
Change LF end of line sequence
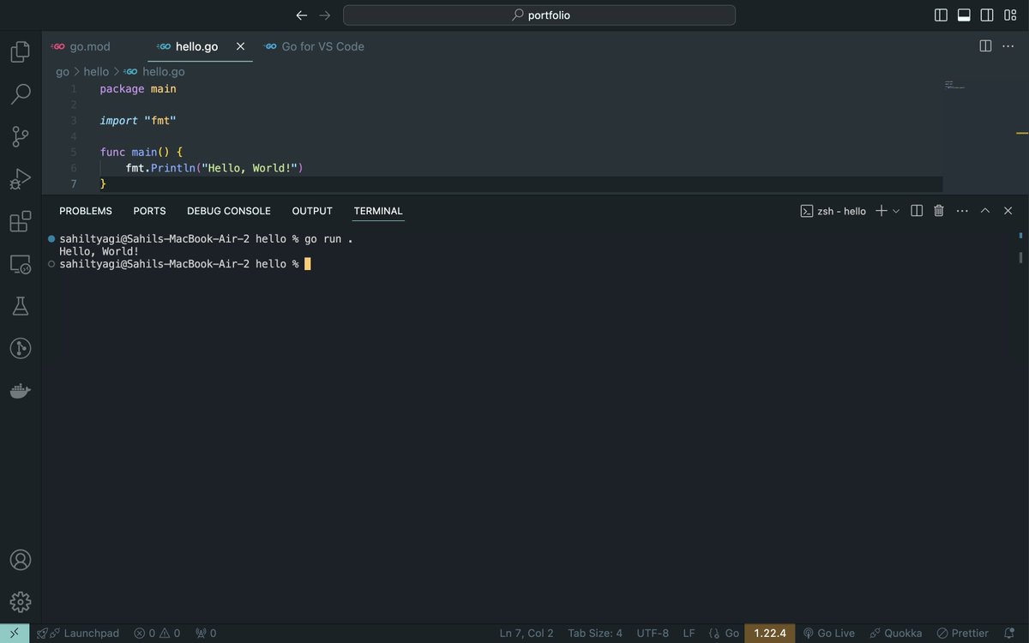[689, 634]
